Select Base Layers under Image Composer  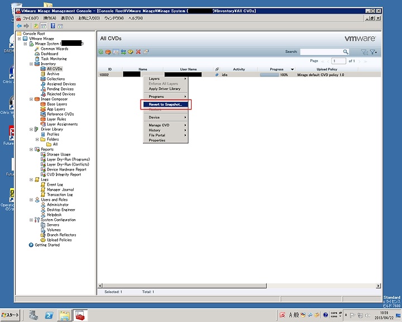coord(57,104)
